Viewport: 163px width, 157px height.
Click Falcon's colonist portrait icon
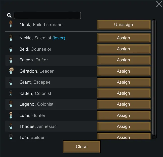click(11, 60)
